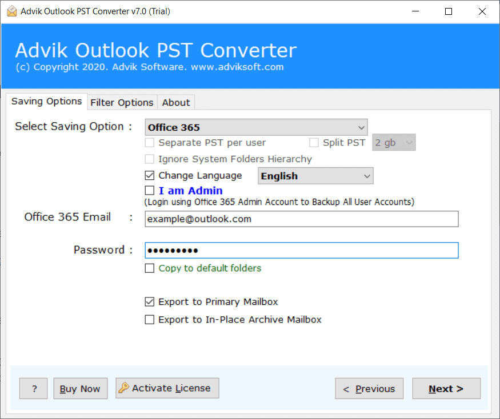The image size is (500, 419).
Task: Check Ignore System Folders Hierarchy
Action: pyautogui.click(x=150, y=159)
